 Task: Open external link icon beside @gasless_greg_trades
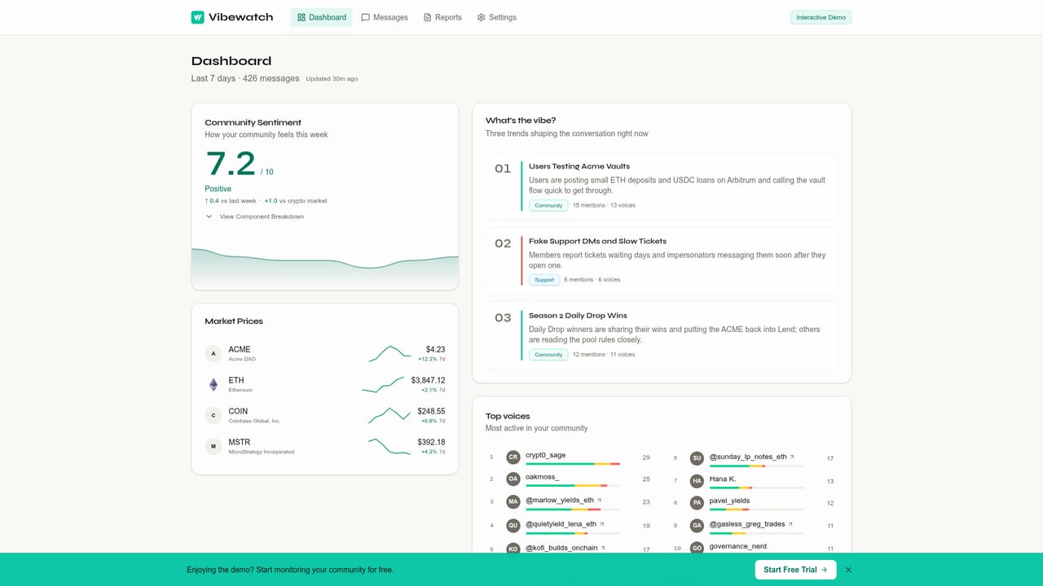tap(791, 524)
